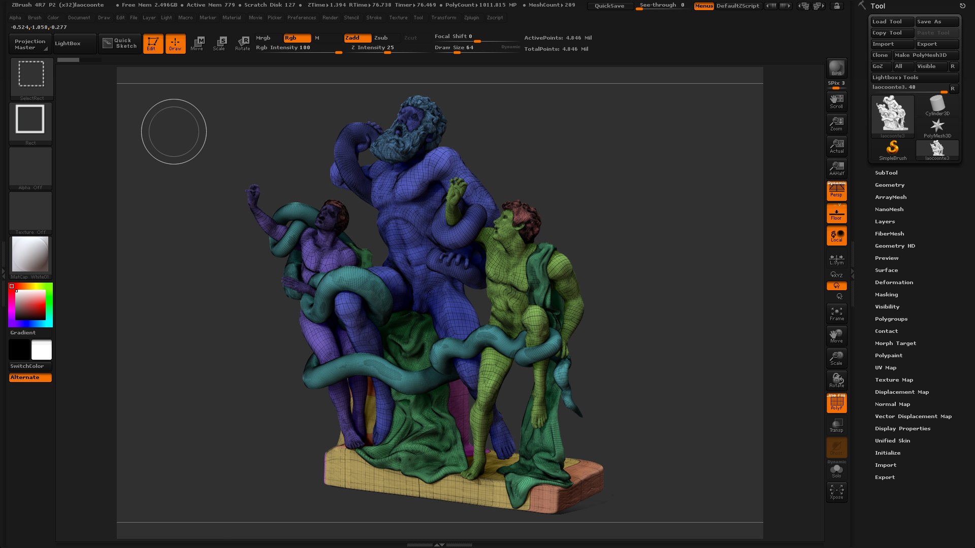Expand the Masking section
The height and width of the screenshot is (548, 975).
pyautogui.click(x=886, y=294)
